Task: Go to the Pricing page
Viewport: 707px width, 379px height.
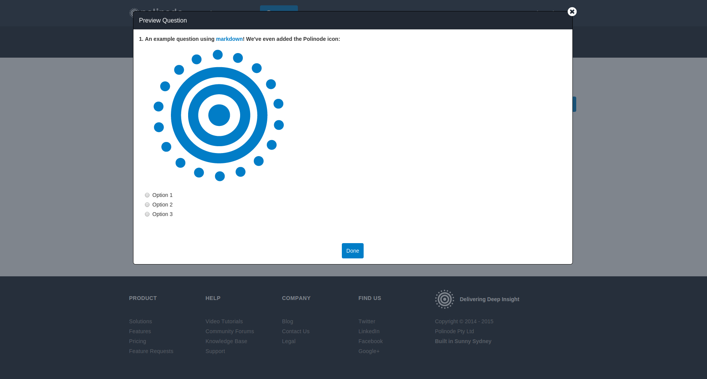Action: [x=138, y=341]
